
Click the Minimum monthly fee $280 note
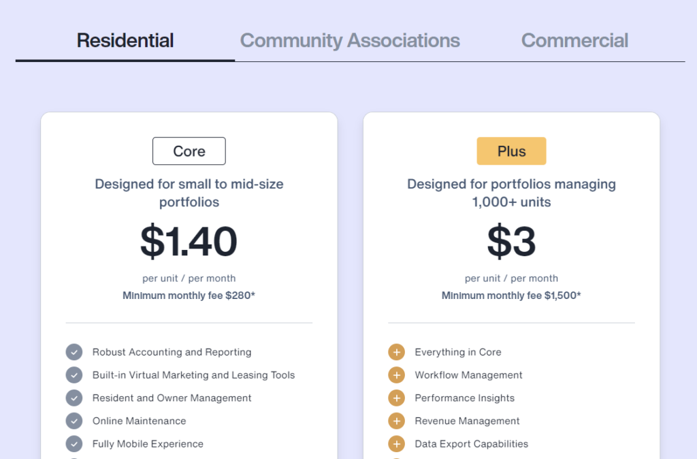189,296
